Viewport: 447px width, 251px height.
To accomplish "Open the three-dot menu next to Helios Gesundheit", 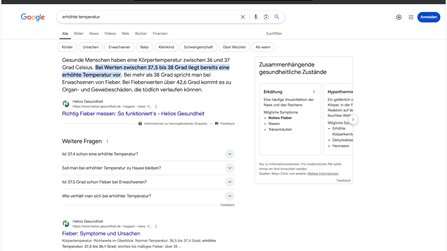I will pos(156,106).
